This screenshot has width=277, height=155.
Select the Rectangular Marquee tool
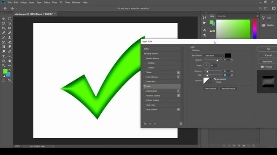click(10, 19)
